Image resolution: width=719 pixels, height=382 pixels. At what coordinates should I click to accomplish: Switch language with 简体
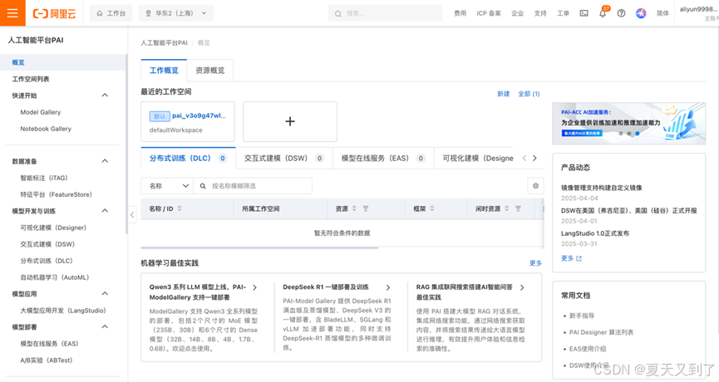point(662,13)
